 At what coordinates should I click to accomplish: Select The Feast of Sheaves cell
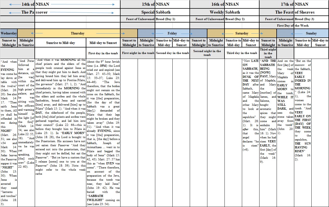[294, 12]
